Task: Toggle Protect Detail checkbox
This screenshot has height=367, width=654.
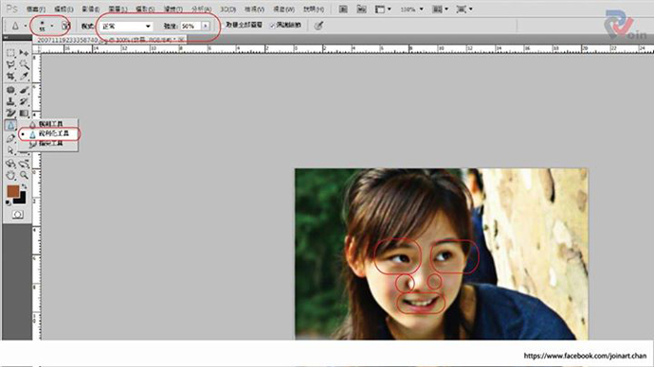Action: (285, 25)
